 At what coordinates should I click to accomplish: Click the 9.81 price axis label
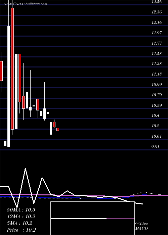point(155,147)
